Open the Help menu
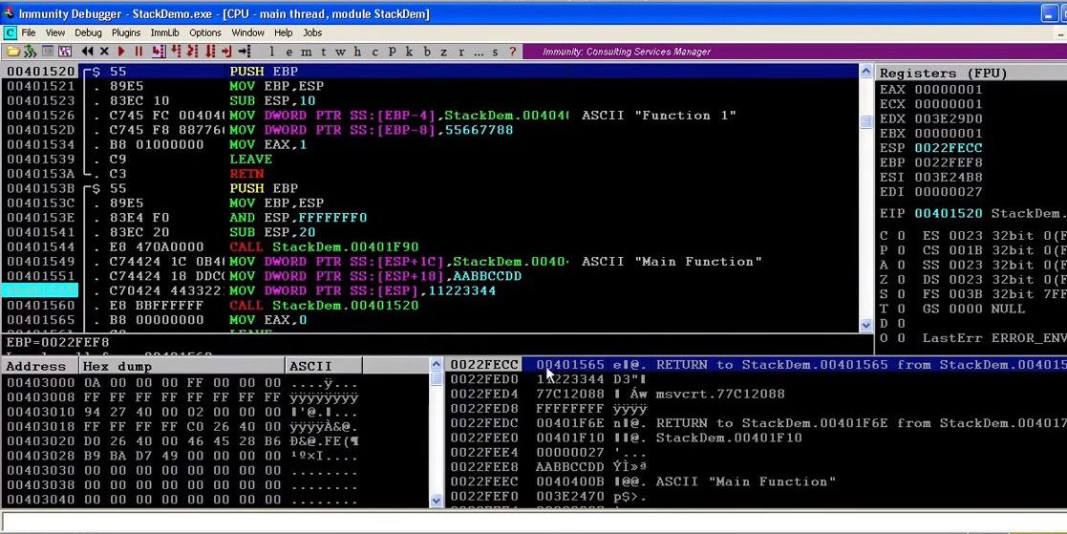The image size is (1067, 534). click(x=283, y=32)
